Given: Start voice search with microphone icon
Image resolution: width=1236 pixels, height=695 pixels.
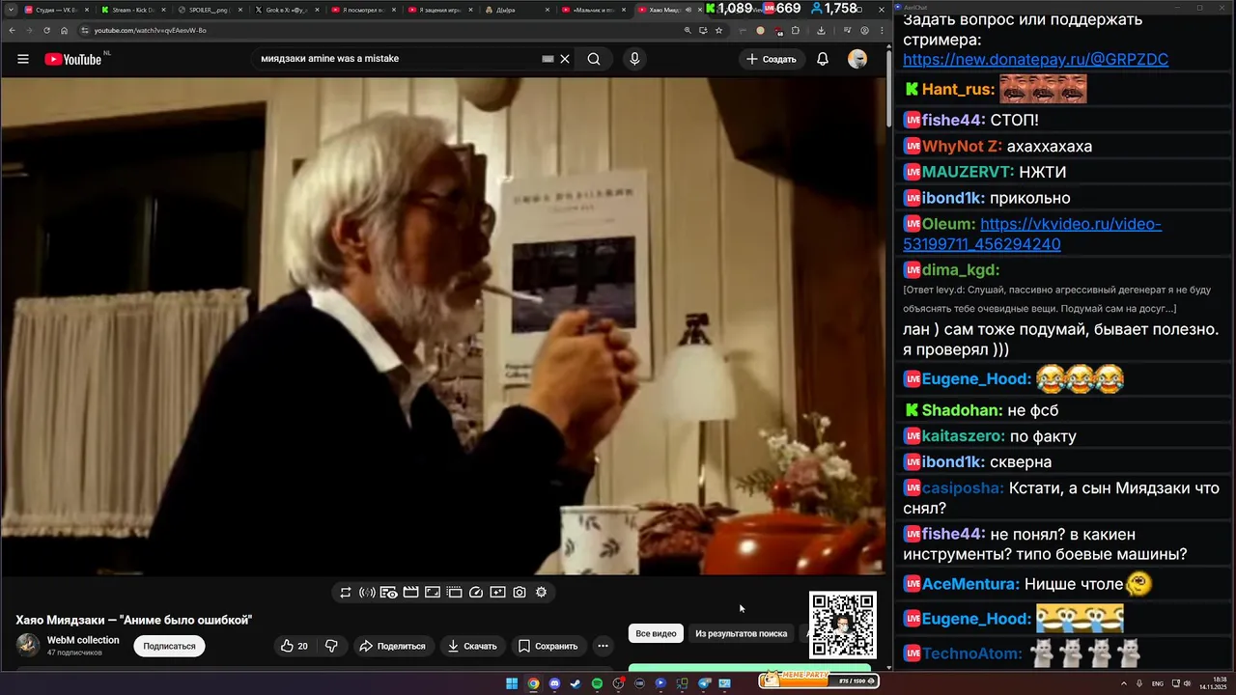Looking at the screenshot, I should [x=634, y=59].
